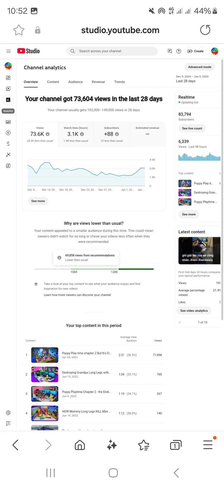Click Destroying Gran... in Realtime top content
Screen dimensions: 224x487
pos(205,193)
